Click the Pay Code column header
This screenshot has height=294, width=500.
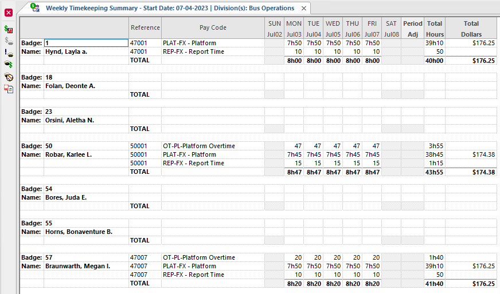click(x=213, y=27)
